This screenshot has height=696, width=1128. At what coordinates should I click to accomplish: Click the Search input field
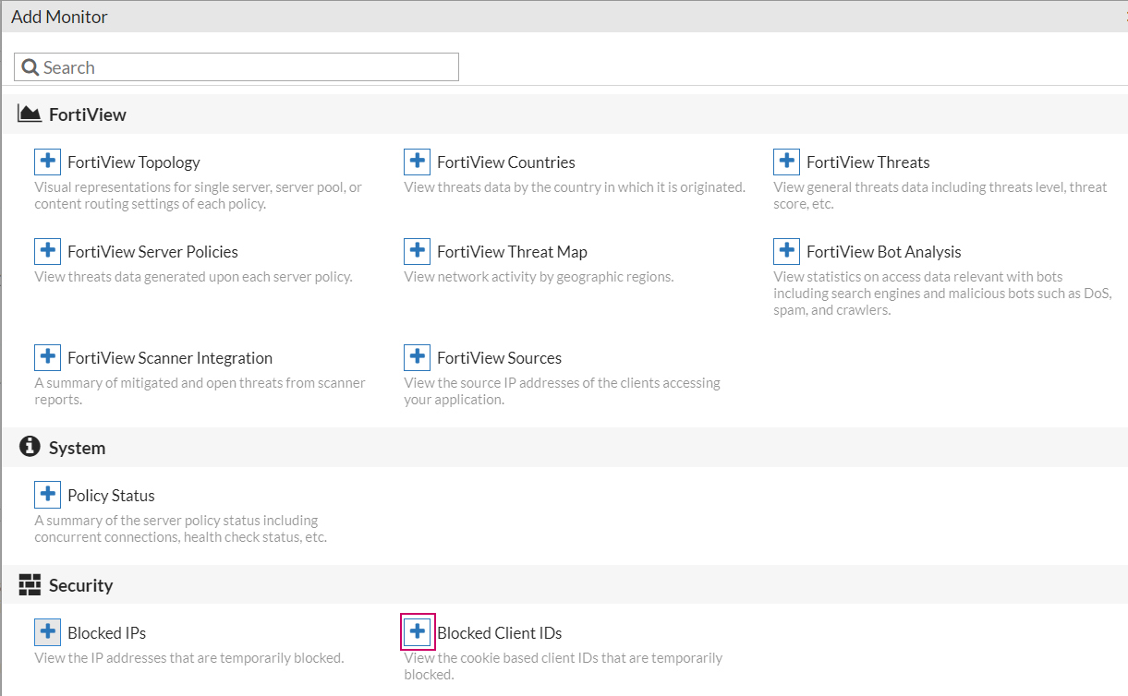coord(249,67)
